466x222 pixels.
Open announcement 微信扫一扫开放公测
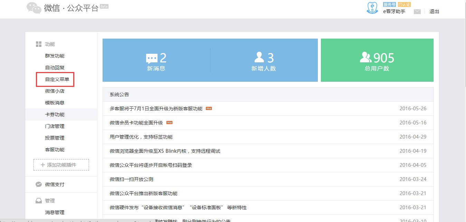point(131,179)
